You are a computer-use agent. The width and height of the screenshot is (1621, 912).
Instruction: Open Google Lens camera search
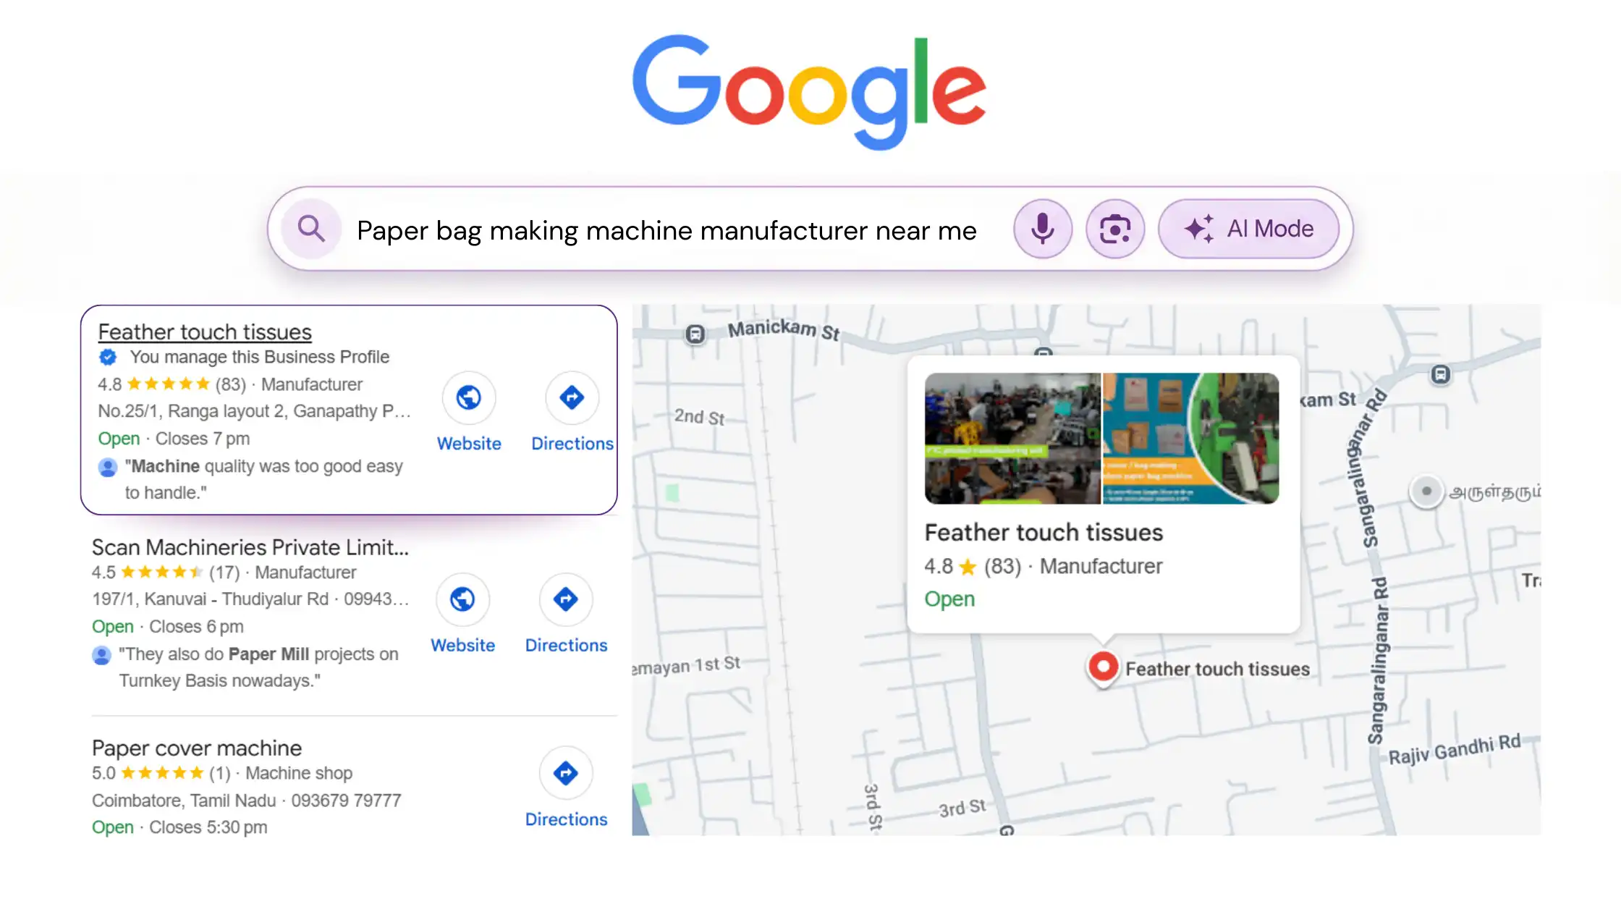[1114, 229]
